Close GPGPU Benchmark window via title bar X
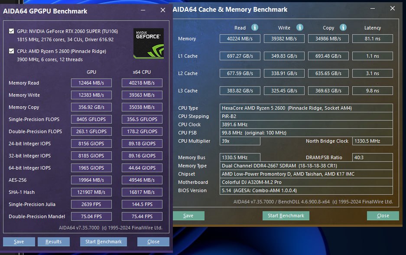The width and height of the screenshot is (406, 255). 163,10
